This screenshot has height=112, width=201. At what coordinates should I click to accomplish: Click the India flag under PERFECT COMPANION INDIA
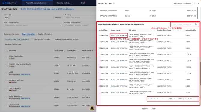coord(10,66)
